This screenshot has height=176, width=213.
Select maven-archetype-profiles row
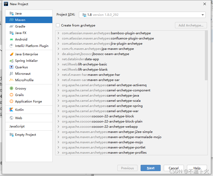[x=130, y=153]
